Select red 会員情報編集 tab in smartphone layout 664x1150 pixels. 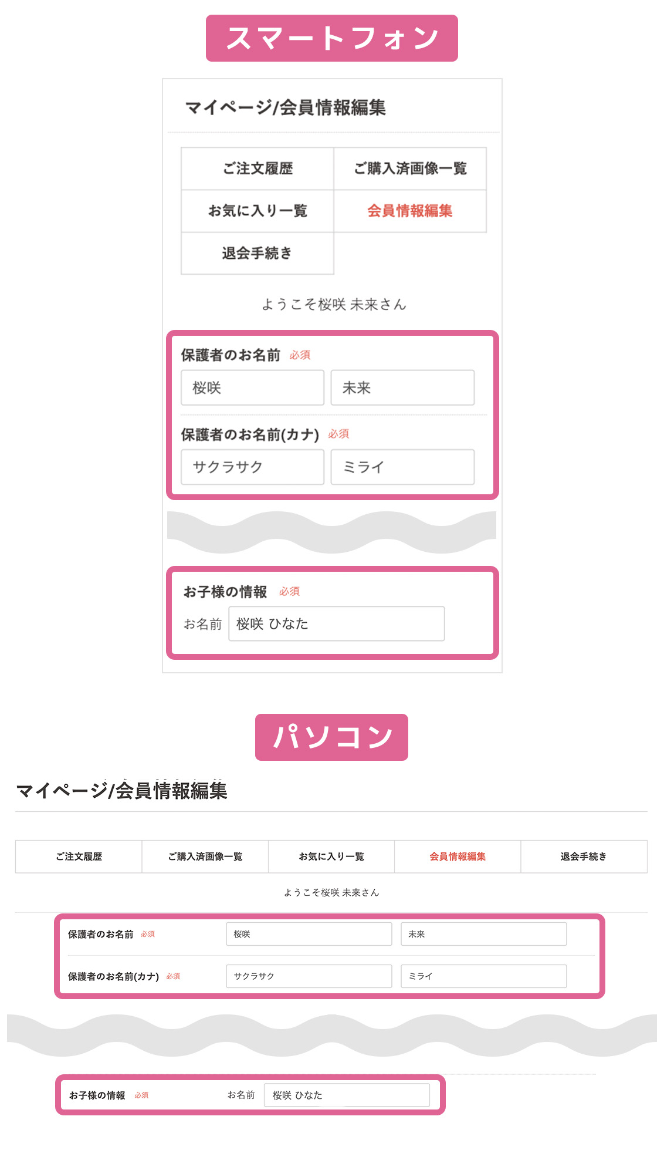click(410, 211)
